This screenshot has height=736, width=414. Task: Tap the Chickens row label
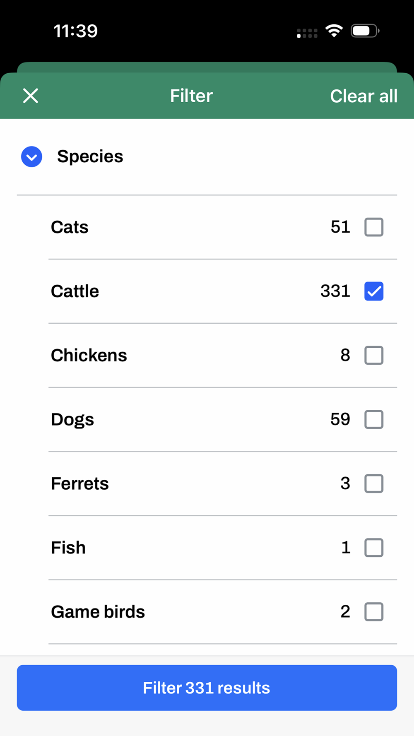pos(89,355)
